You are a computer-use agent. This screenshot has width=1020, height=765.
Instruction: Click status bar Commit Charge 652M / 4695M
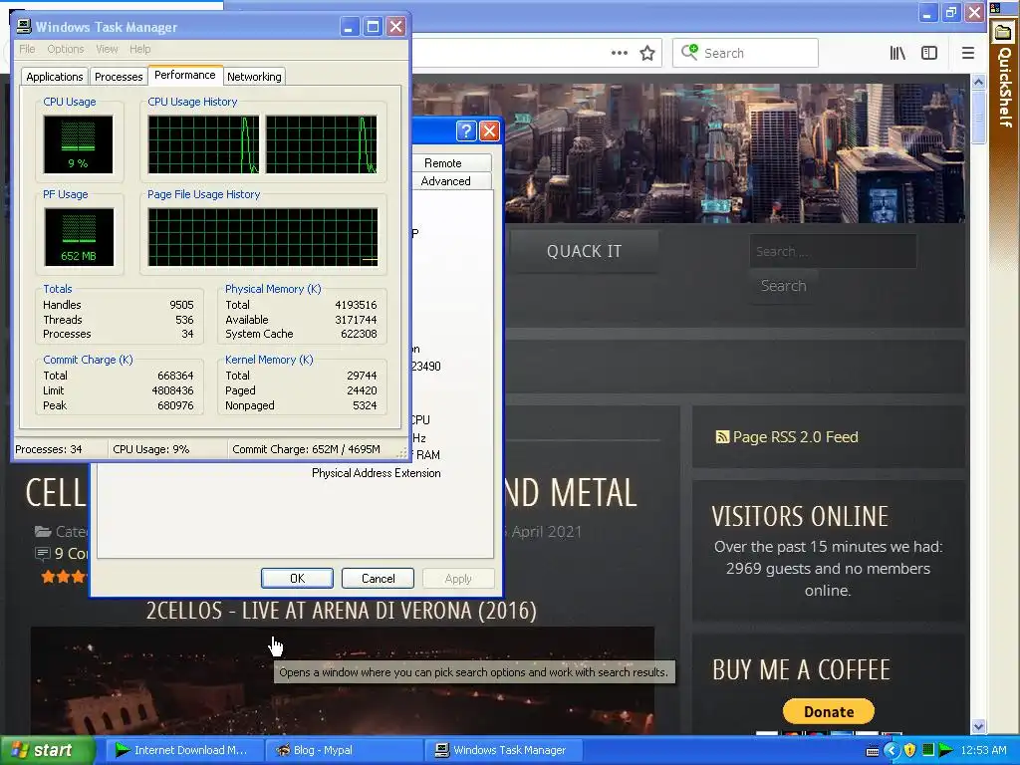[x=307, y=449]
